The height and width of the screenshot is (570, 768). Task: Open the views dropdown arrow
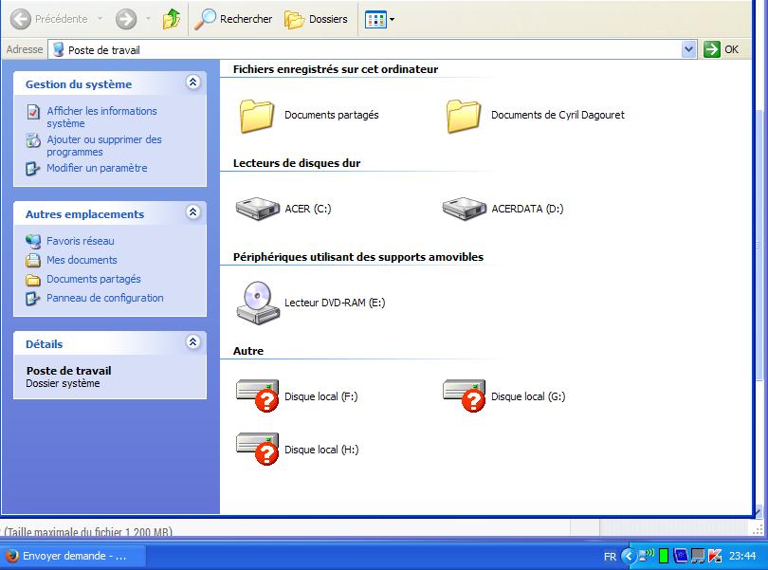coord(392,20)
